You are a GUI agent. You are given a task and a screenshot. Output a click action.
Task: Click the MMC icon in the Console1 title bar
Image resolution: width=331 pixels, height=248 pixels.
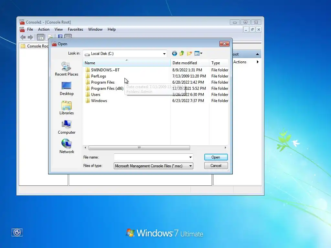tap(22, 22)
